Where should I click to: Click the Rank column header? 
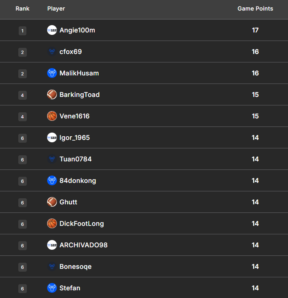click(x=22, y=9)
